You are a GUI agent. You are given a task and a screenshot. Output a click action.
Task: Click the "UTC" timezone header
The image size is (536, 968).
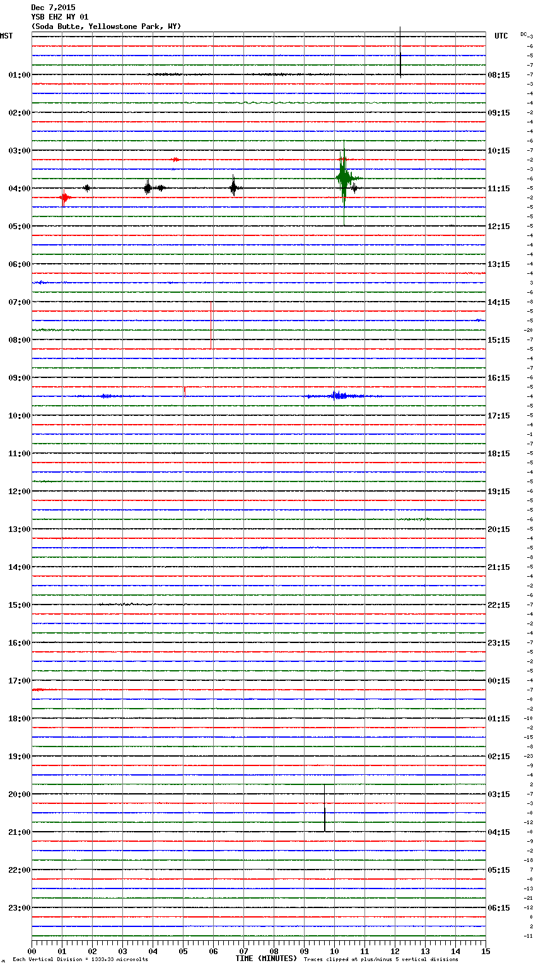[501, 36]
